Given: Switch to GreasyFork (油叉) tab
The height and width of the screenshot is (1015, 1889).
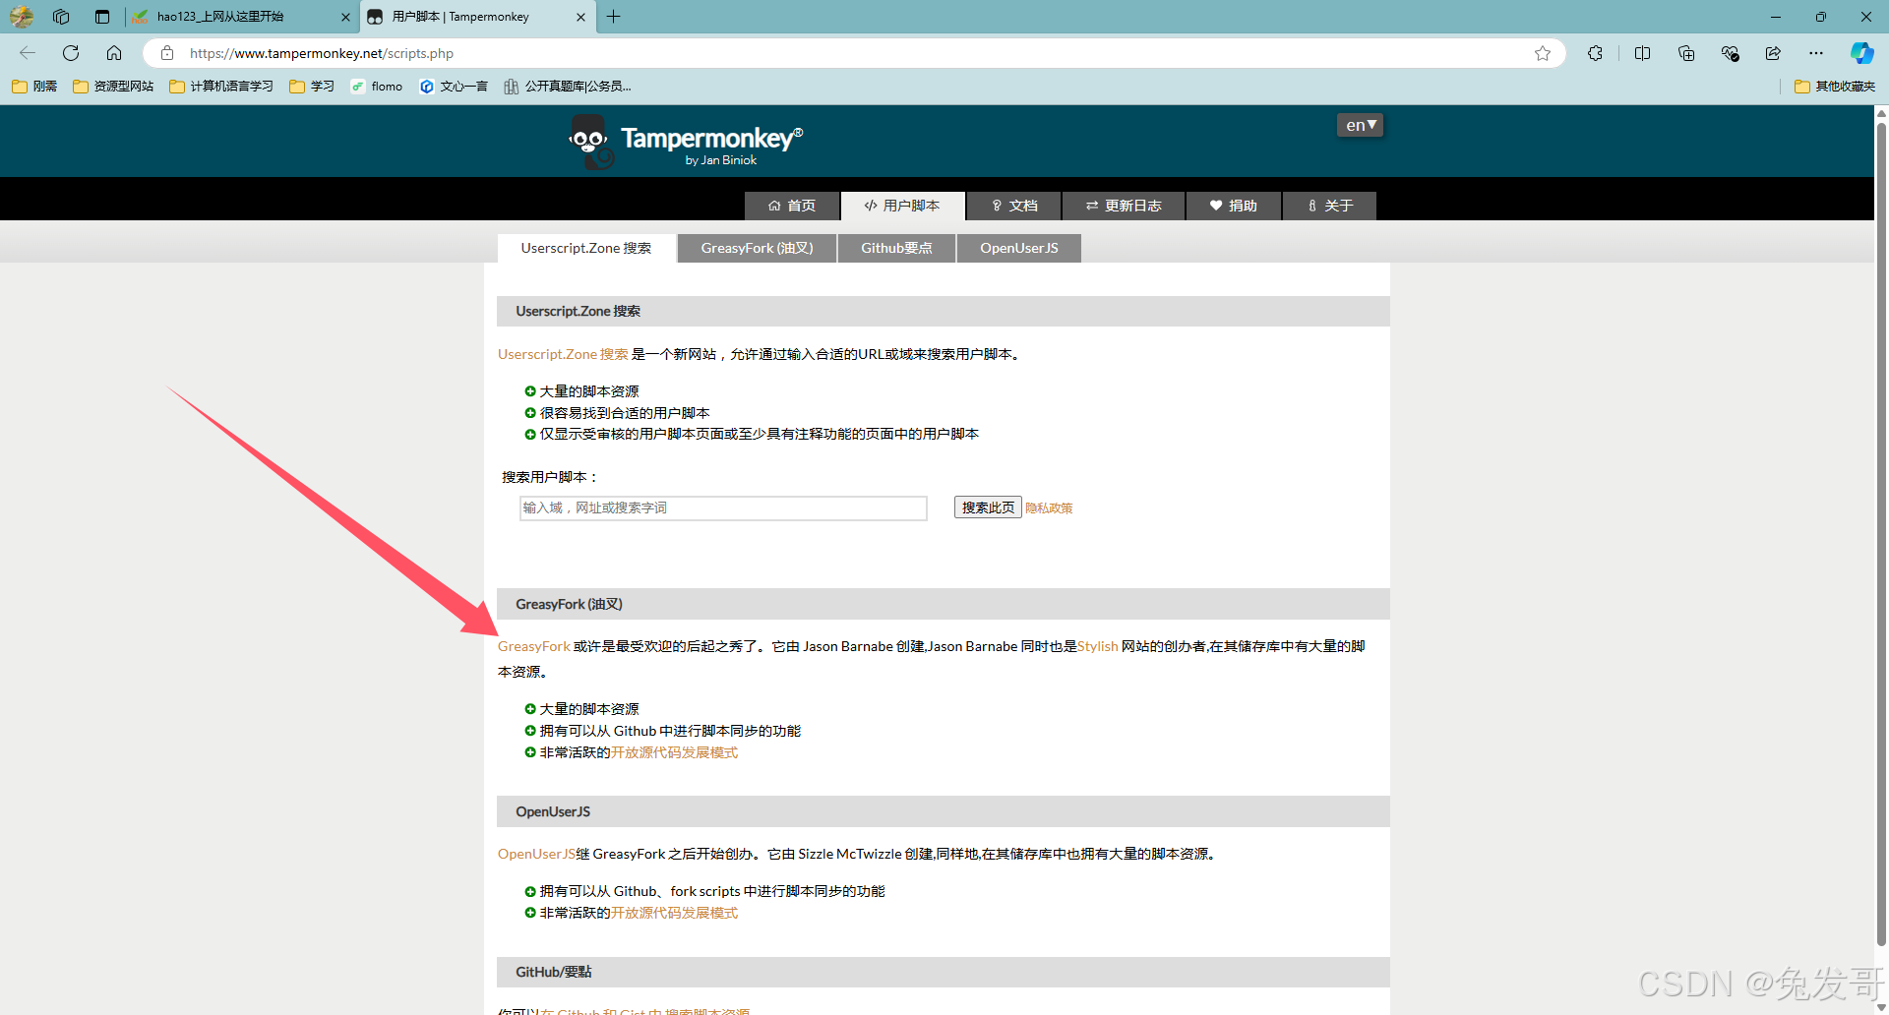Looking at the screenshot, I should (x=758, y=248).
